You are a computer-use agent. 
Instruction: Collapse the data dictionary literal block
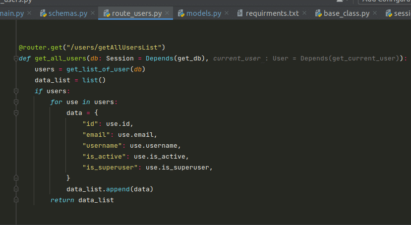tap(16, 113)
